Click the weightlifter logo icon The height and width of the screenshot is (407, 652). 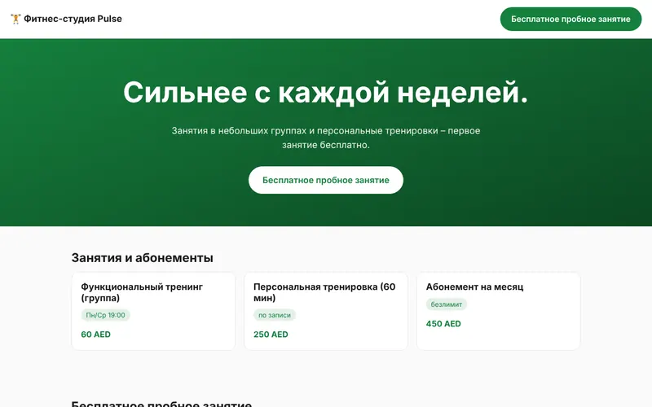15,19
